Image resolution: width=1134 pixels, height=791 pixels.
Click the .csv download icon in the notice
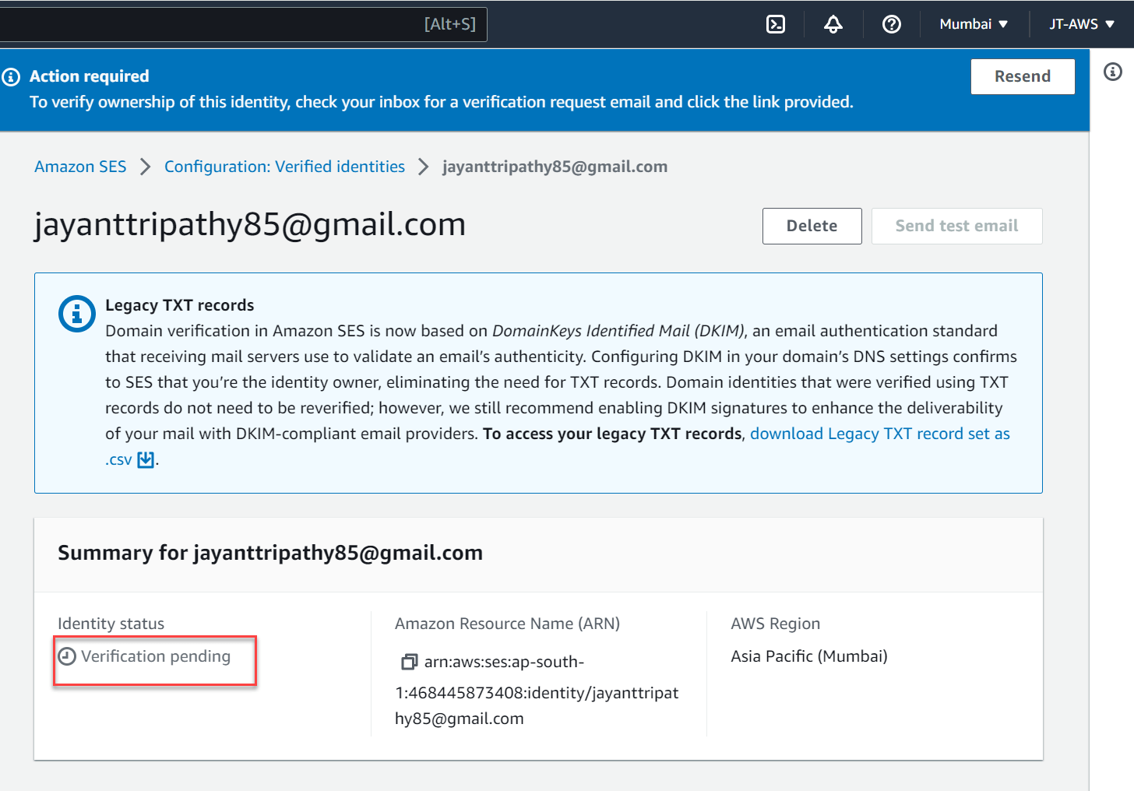tap(145, 459)
